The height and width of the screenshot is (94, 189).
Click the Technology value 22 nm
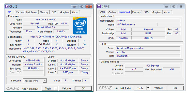[x=29, y=32]
